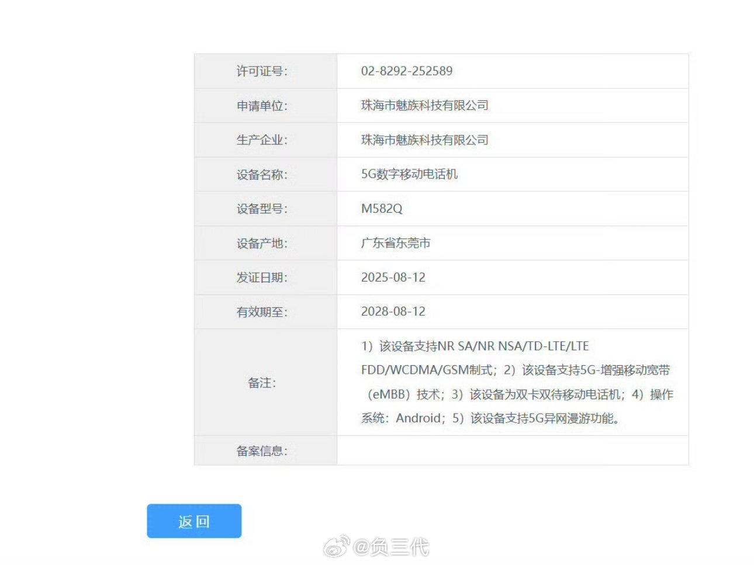Click the 发证日期 label
Viewport: 754px width, 565px height.
[x=262, y=278]
